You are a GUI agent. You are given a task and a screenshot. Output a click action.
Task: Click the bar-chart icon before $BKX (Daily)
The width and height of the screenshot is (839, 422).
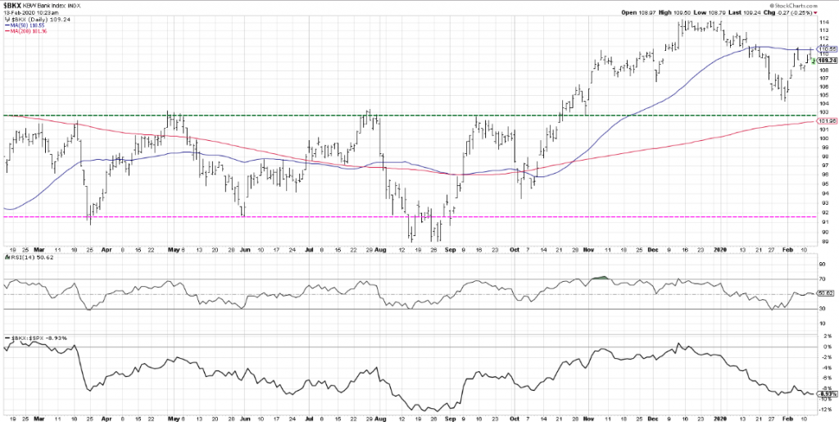[7, 19]
